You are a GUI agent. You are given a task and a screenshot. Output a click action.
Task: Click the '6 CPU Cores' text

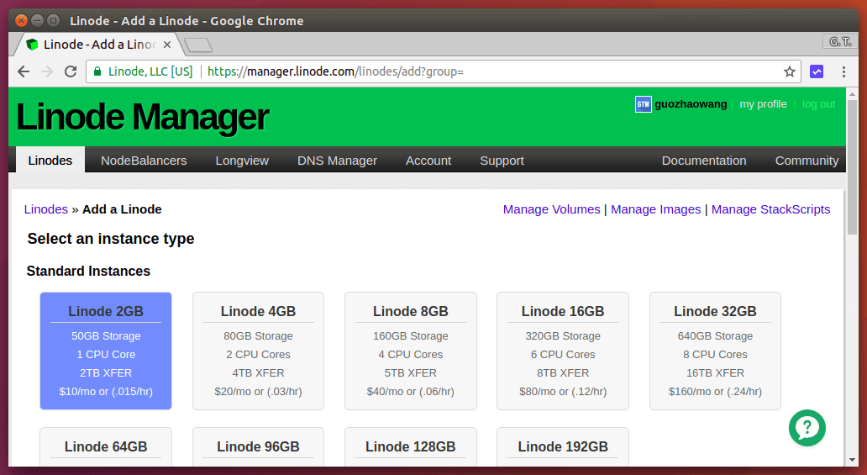point(563,354)
